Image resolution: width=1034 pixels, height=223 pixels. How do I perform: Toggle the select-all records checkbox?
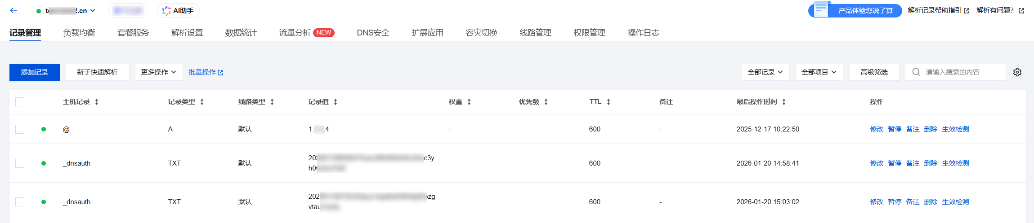20,102
